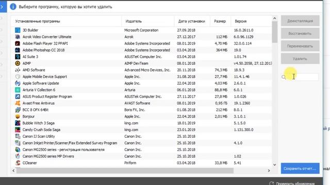Sort by Версия column header

coord(252,21)
